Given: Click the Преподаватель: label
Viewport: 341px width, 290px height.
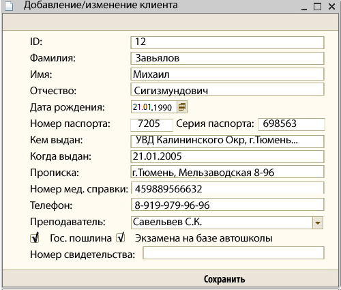Looking at the screenshot, I should click(68, 222).
